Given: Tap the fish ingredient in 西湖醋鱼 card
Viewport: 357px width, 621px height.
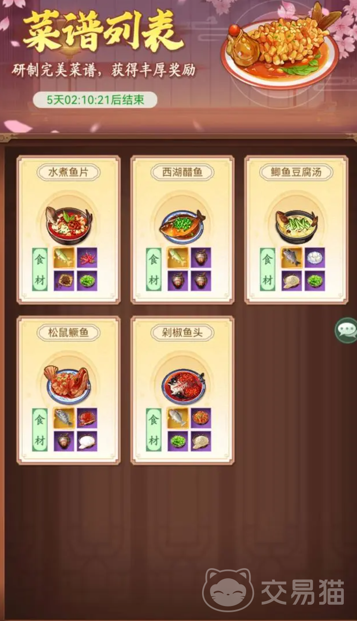Looking at the screenshot, I should [178, 258].
